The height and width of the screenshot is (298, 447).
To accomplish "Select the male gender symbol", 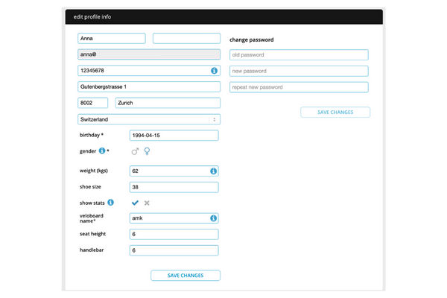I will [135, 151].
